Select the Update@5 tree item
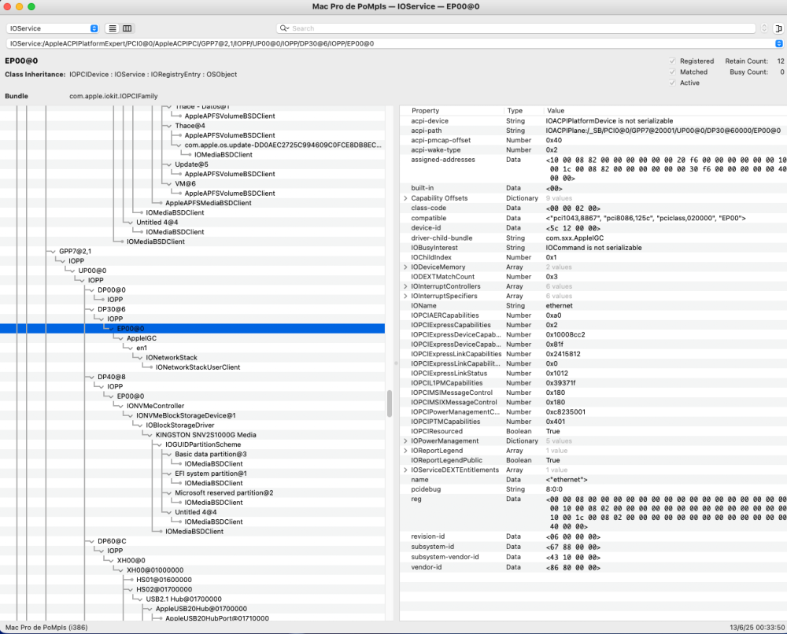 point(191,164)
